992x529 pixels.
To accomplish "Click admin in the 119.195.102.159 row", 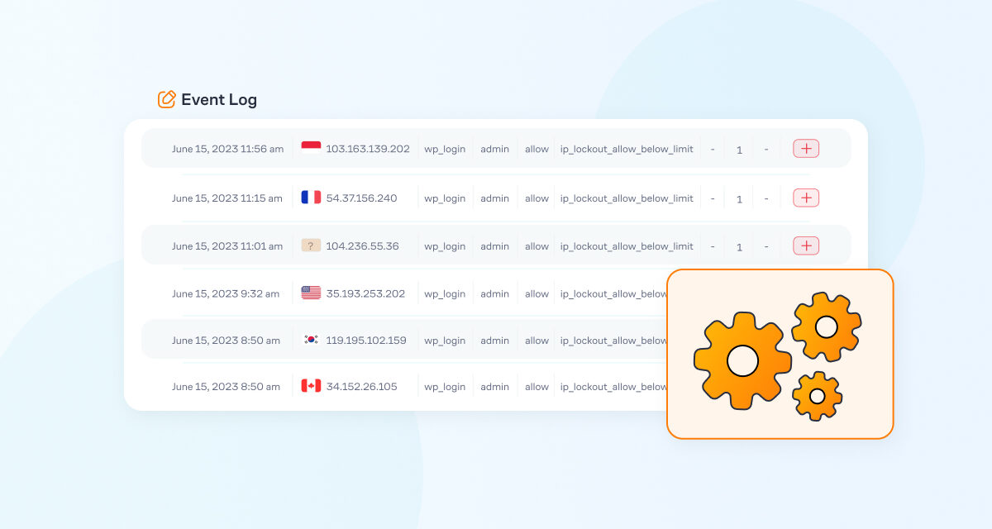I will [495, 341].
